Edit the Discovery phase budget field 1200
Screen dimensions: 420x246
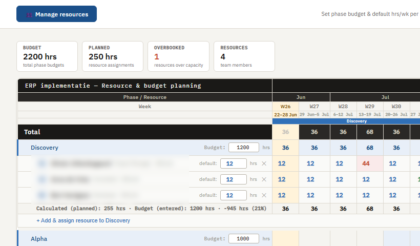[243, 148]
